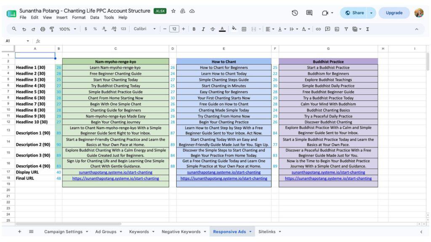Open the comments panel

pos(309,13)
